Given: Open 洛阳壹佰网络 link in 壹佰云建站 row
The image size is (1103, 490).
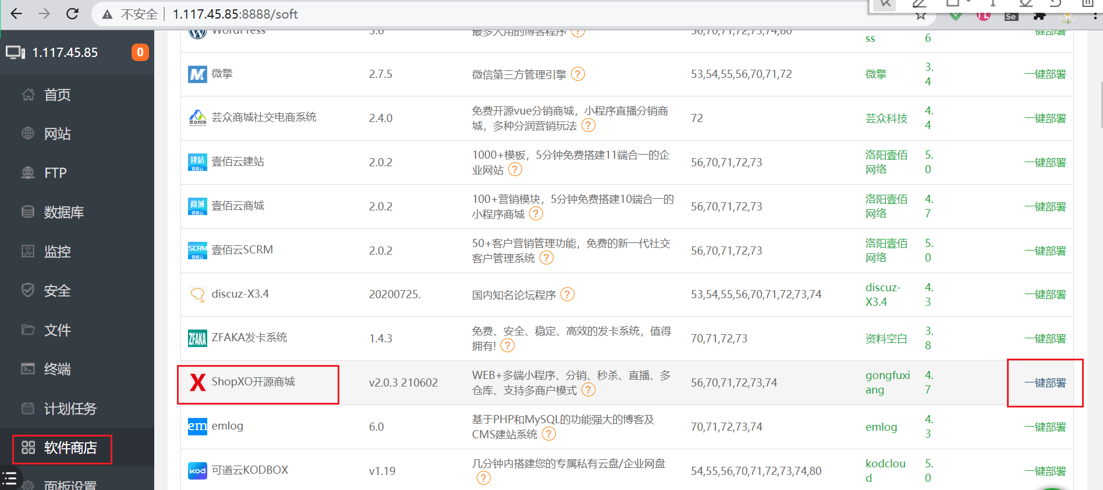Looking at the screenshot, I should click(x=886, y=162).
